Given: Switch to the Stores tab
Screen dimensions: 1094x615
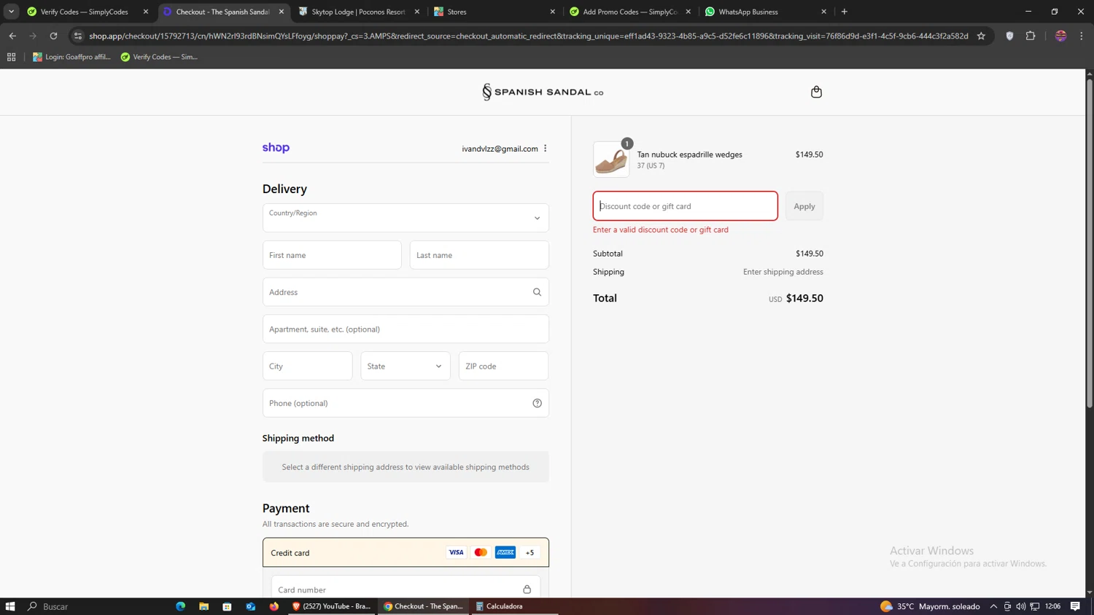Looking at the screenshot, I should tap(494, 12).
